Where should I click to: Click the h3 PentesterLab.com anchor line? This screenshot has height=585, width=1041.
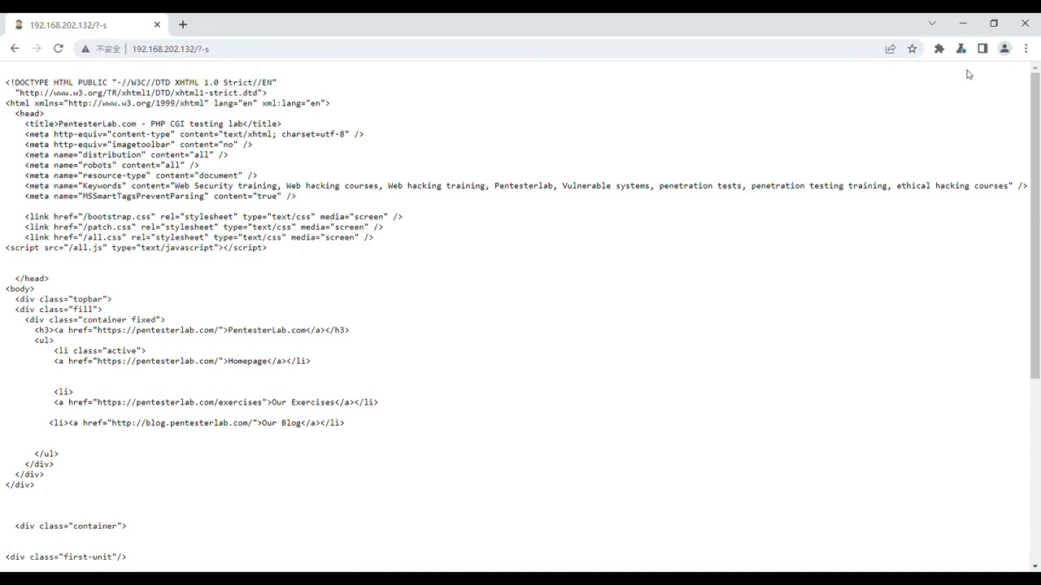tap(192, 331)
